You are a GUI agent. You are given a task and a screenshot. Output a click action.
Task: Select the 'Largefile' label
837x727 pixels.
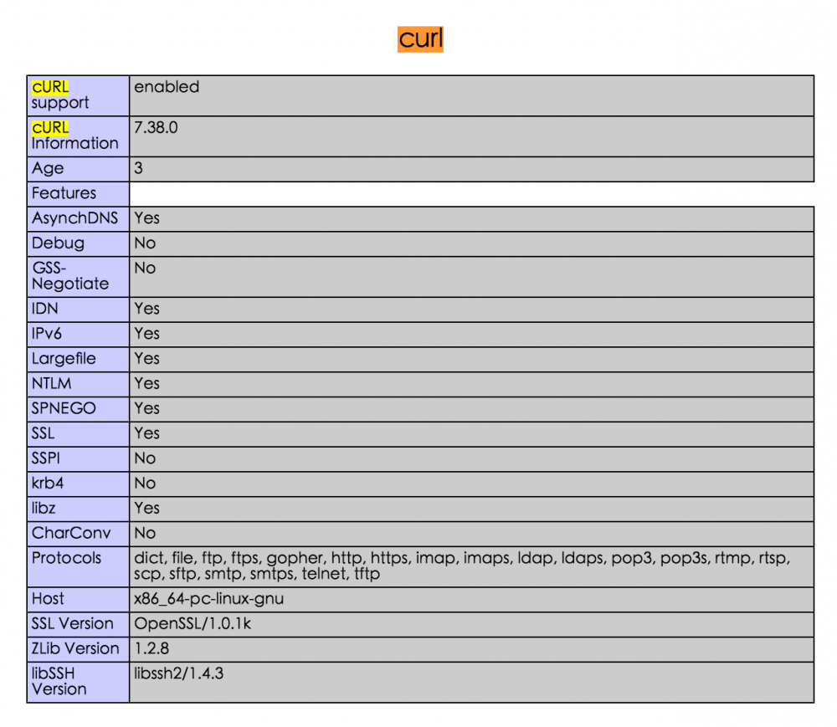[64, 359]
